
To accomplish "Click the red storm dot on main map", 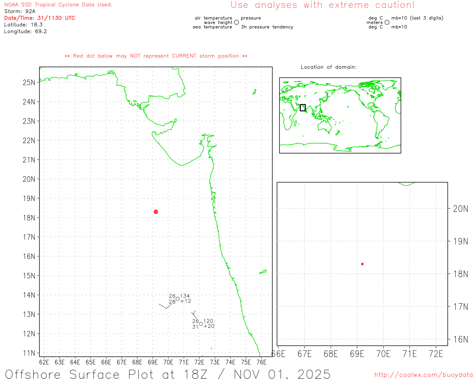I will pos(156,212).
